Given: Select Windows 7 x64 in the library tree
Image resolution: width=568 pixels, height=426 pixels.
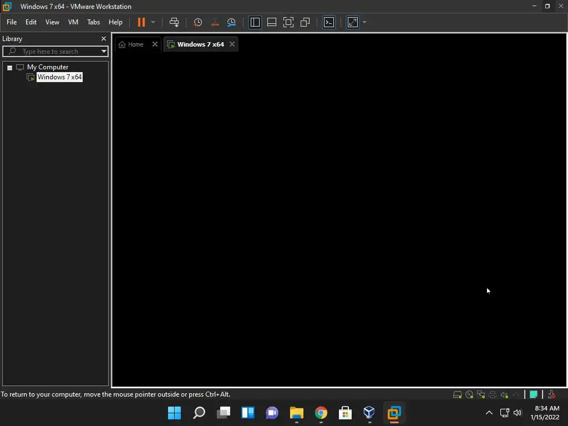Looking at the screenshot, I should [59, 77].
